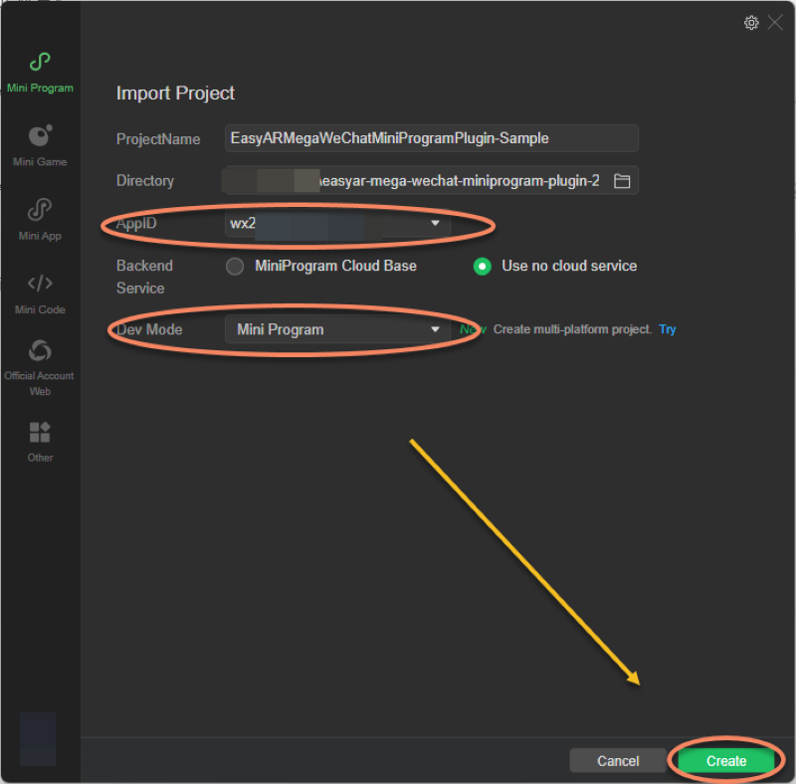This screenshot has width=796, height=784.
Task: Select the Mini Code sidebar icon
Action: pos(40,289)
